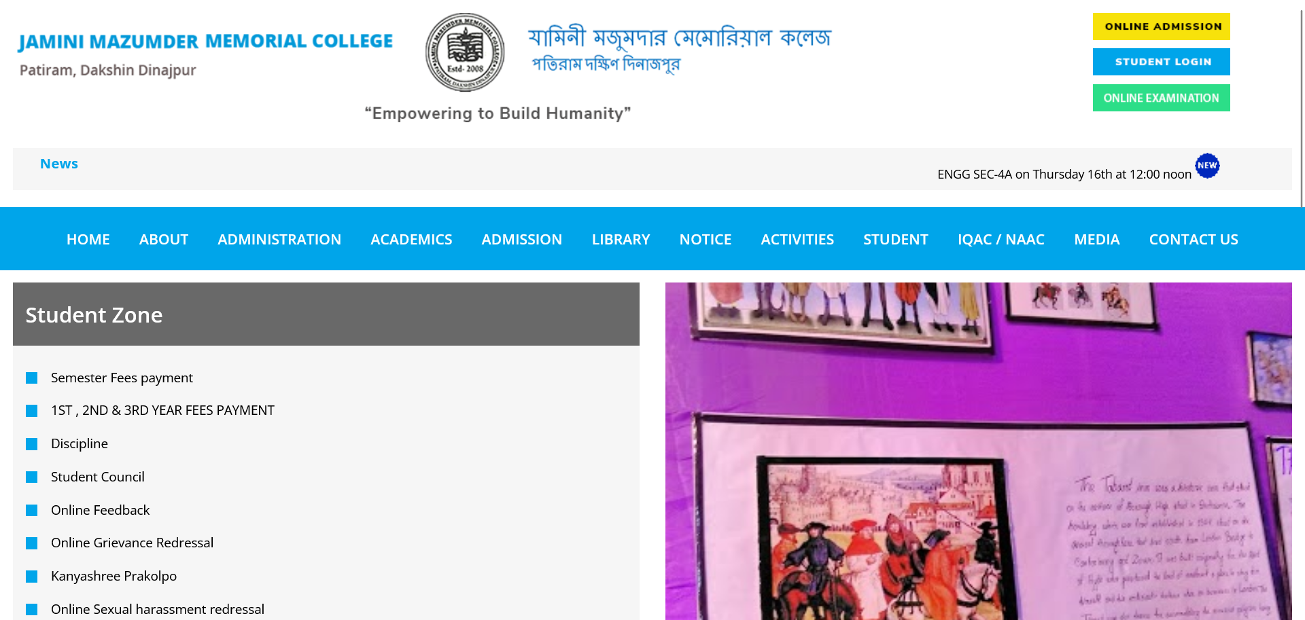Click the college emblem logo
The image size is (1305, 620).
click(x=465, y=52)
